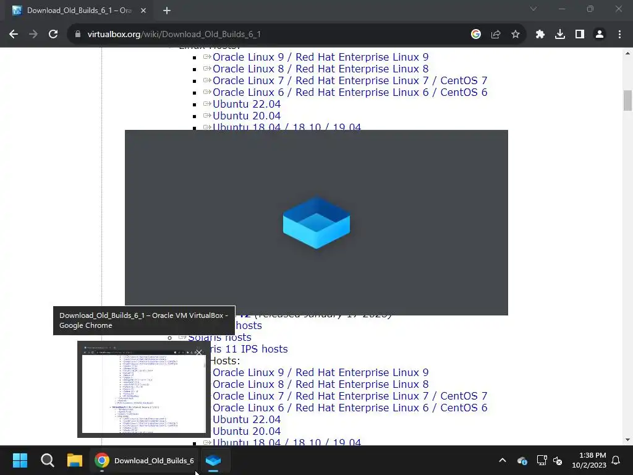Open the top Ubuntu 20.04 link

[247, 116]
